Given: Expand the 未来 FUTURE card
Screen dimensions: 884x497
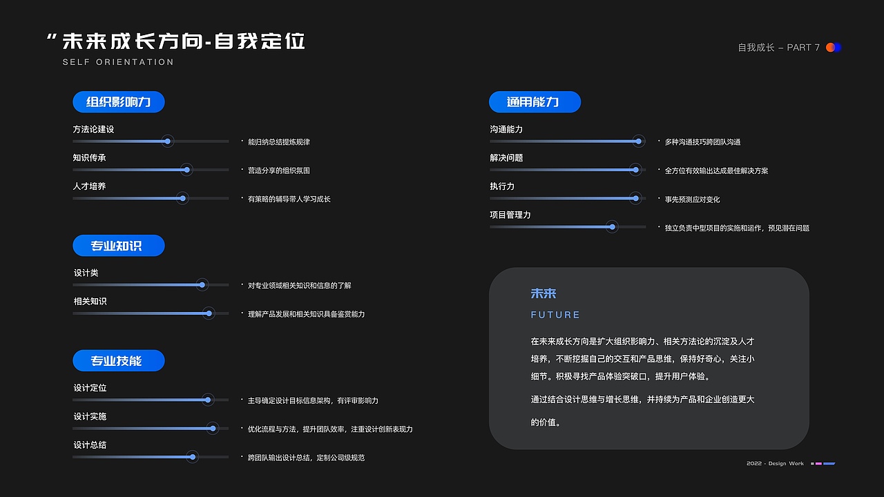Looking at the screenshot, I should pyautogui.click(x=649, y=358).
